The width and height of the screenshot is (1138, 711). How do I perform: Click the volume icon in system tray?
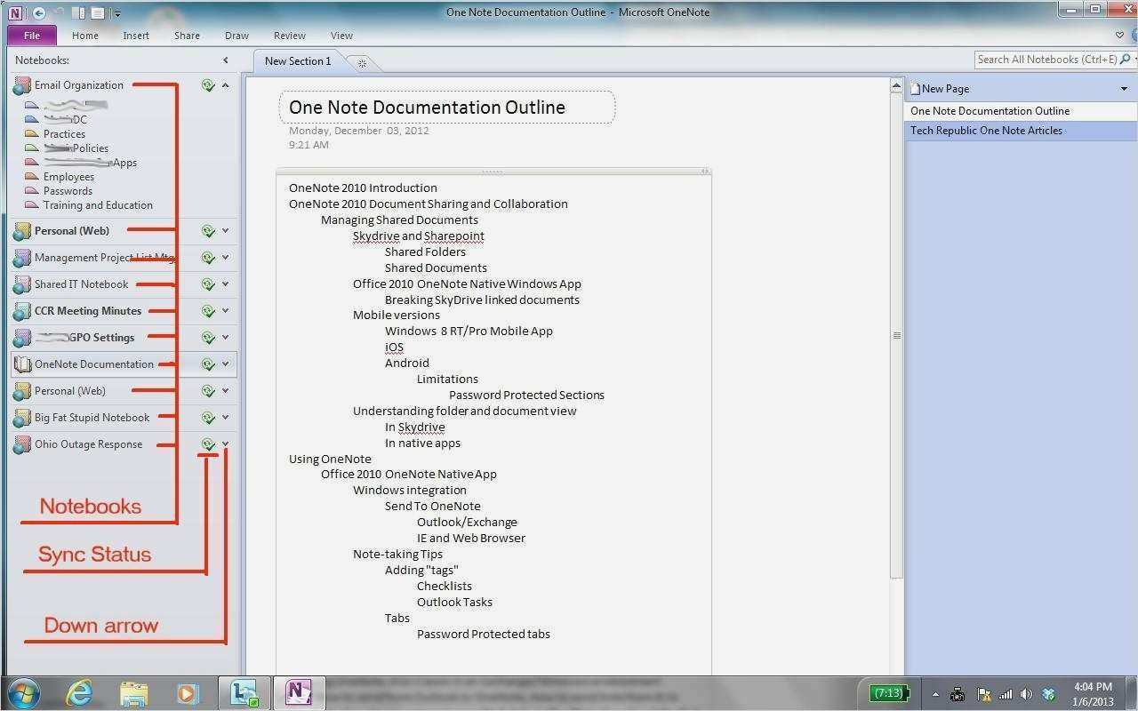(1026, 694)
